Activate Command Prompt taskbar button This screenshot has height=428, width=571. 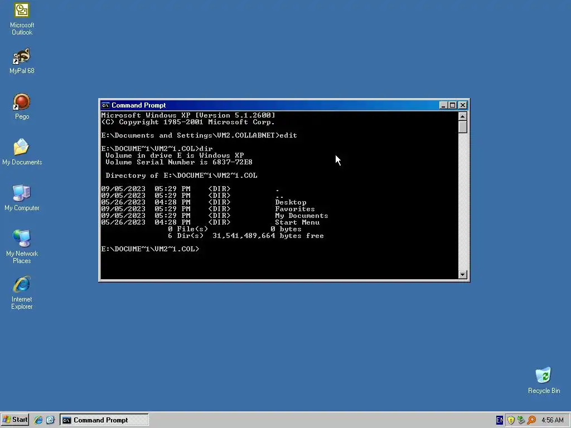coord(104,420)
